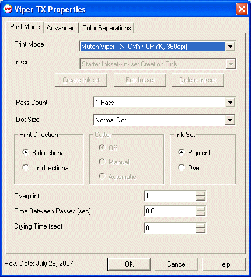Close the Viper TX Properties dialog
This screenshot has width=251, height=277.
click(242, 9)
